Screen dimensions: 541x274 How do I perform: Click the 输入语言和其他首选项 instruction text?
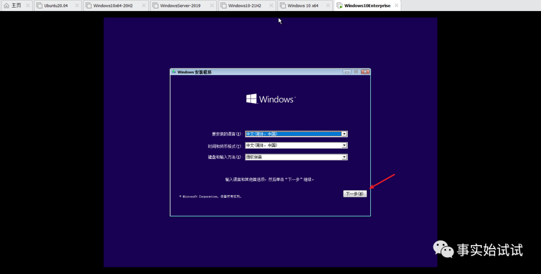270,179
